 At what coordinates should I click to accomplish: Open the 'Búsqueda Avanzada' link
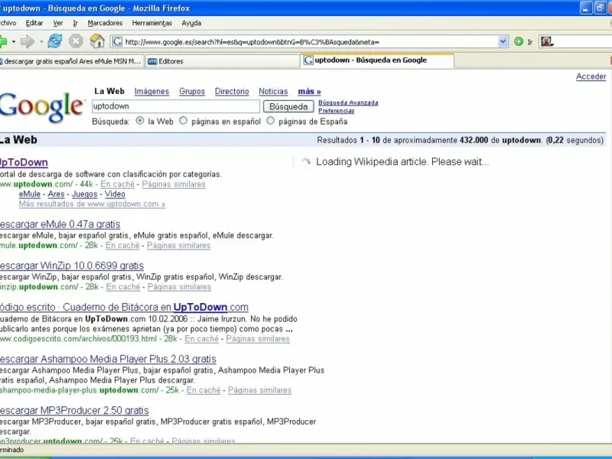point(348,103)
